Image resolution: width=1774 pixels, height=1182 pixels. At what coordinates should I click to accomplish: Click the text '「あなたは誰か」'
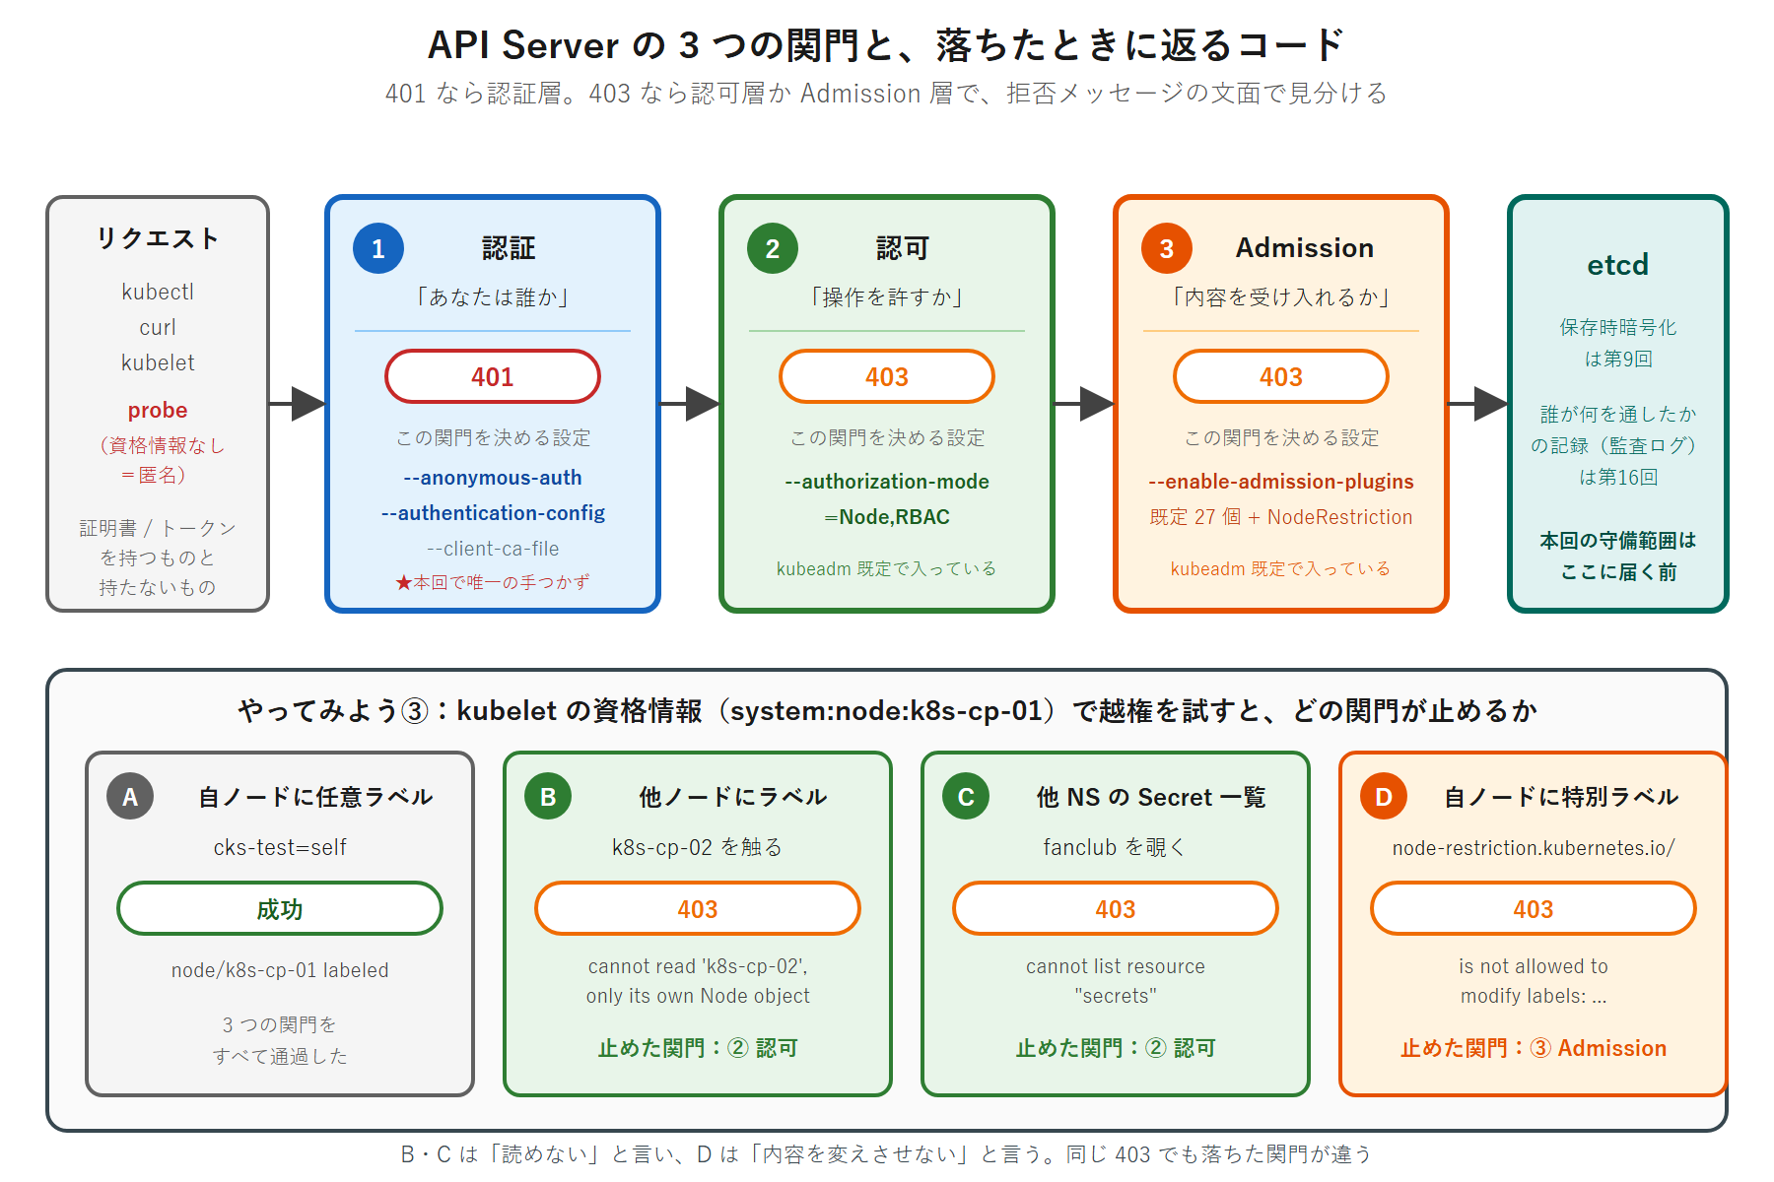pos(493,297)
